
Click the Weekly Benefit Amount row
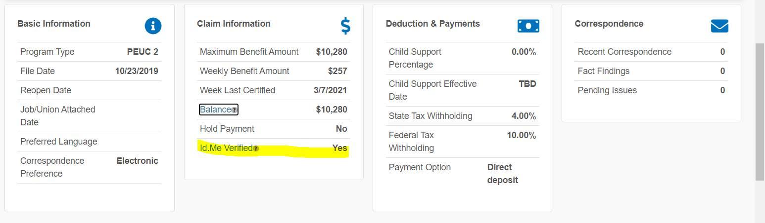pyautogui.click(x=273, y=71)
